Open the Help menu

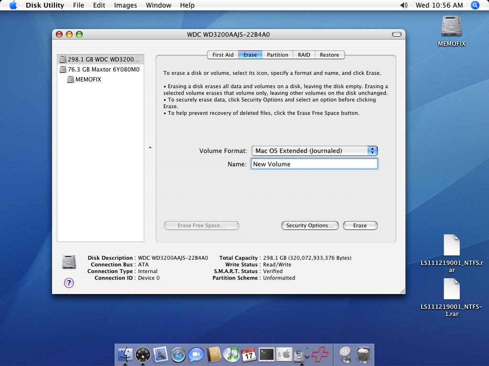pos(187,5)
